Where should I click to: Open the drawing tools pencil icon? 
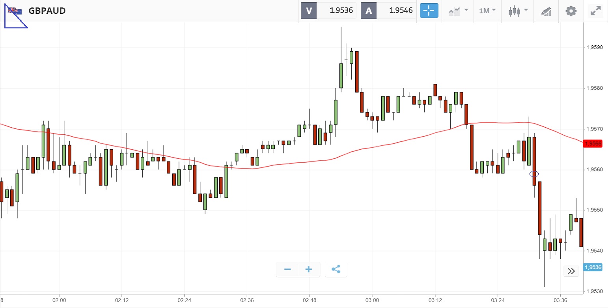tap(546, 11)
